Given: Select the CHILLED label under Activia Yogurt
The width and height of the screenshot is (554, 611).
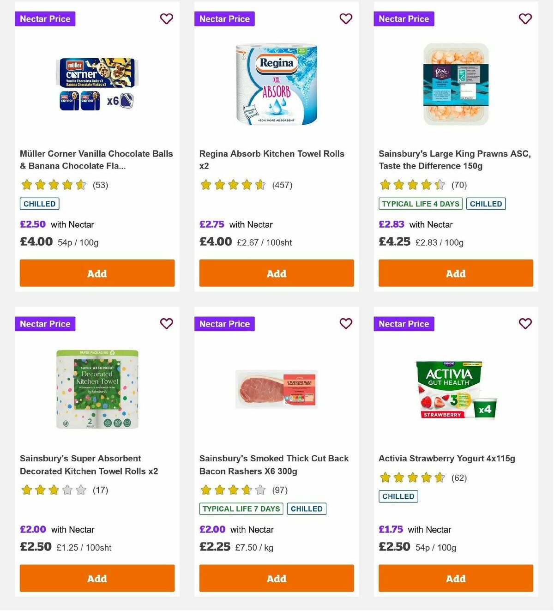Looking at the screenshot, I should (x=398, y=496).
